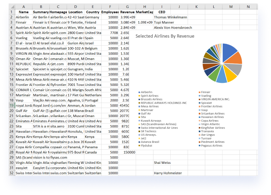Select the Belgium country cell
The image size is (271, 195).
(x=93, y=48)
